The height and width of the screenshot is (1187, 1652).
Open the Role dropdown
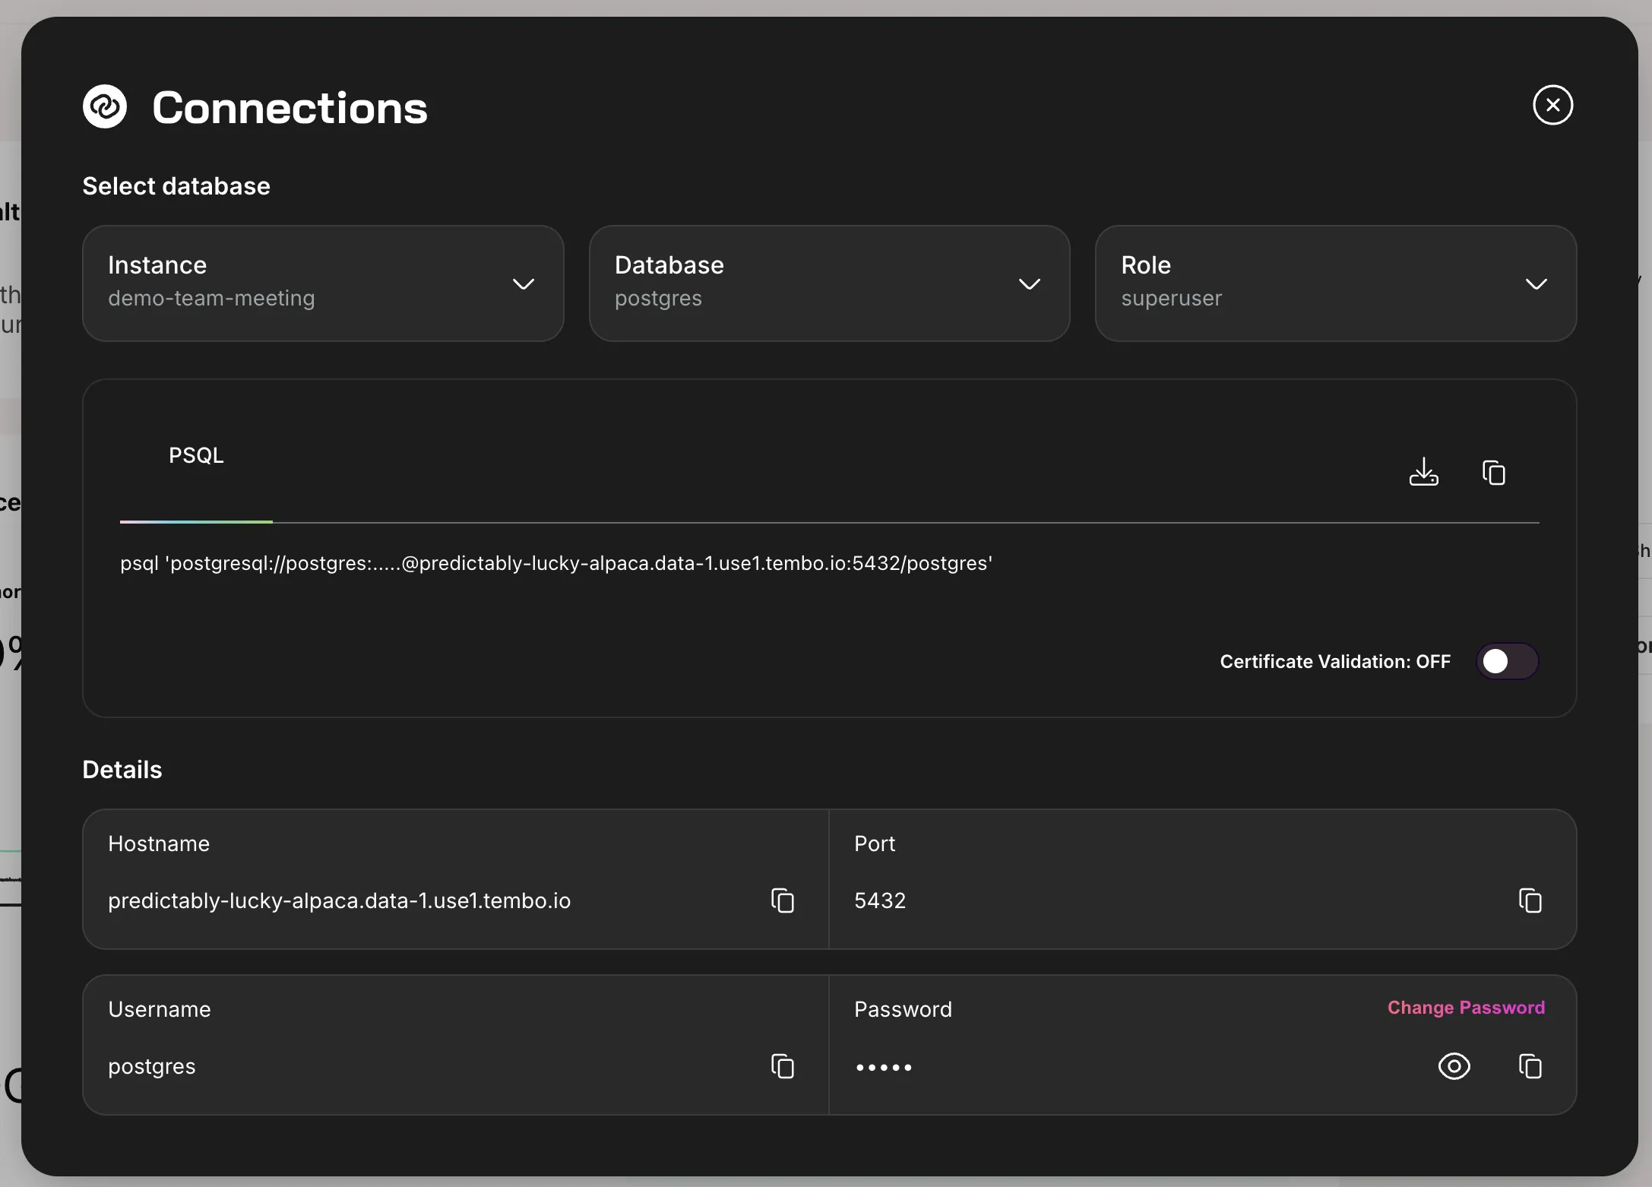(1335, 283)
